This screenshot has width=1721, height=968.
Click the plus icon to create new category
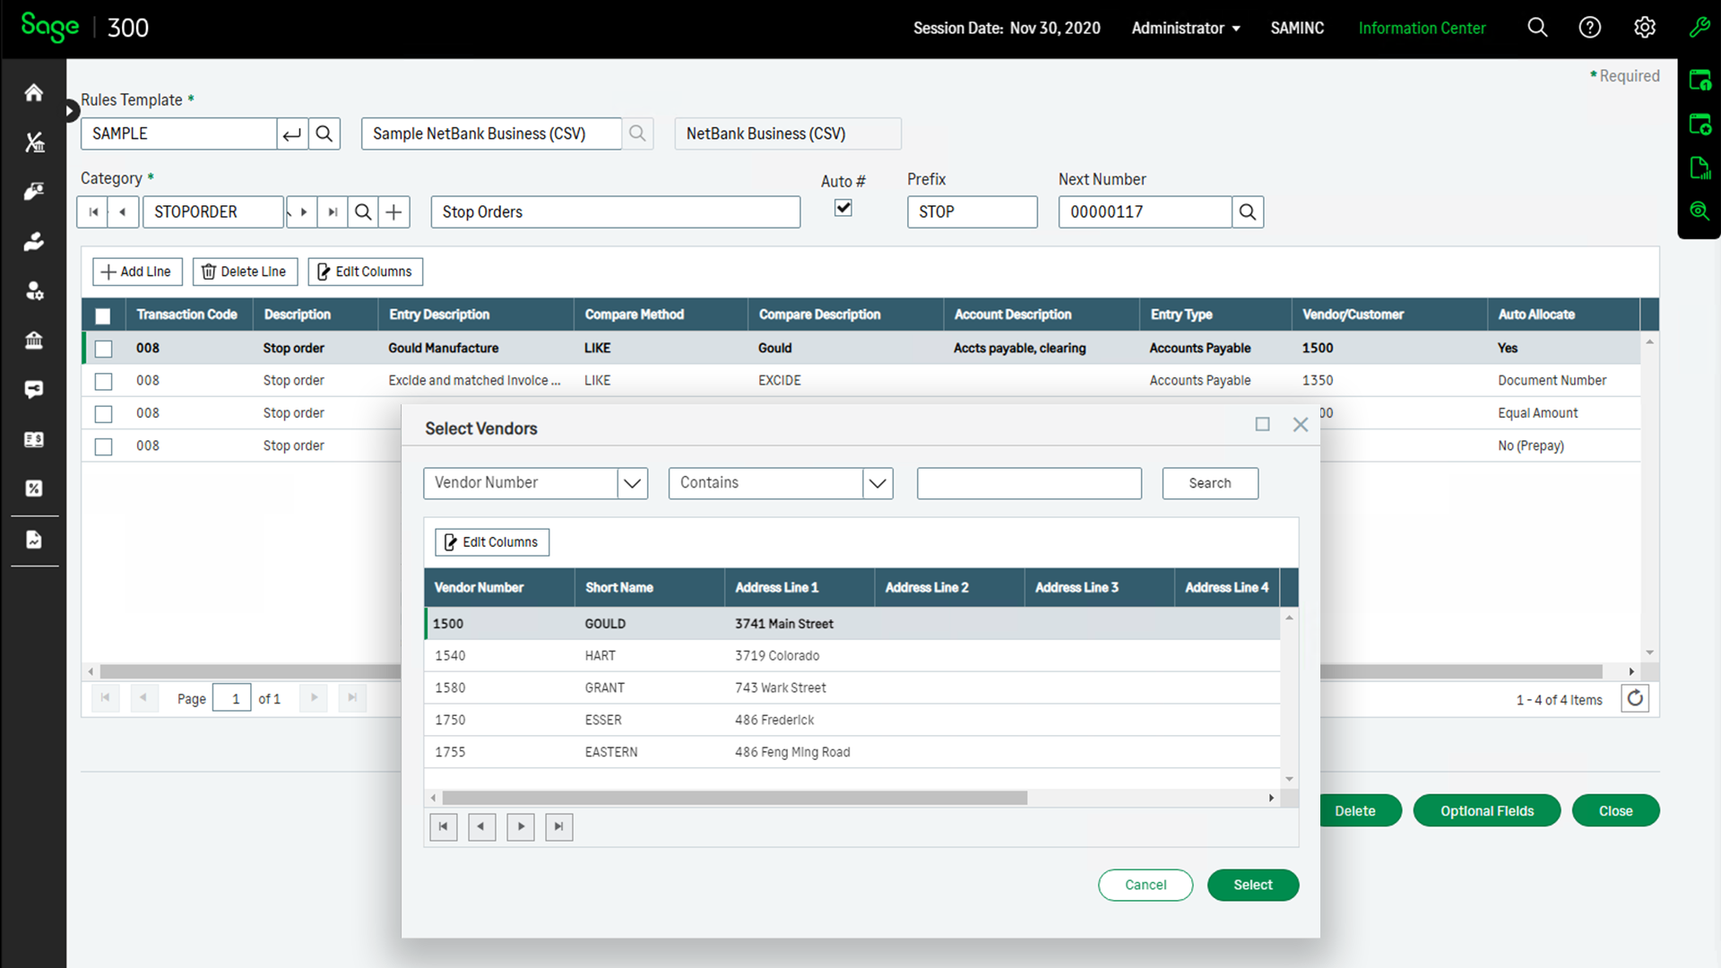[x=393, y=212]
